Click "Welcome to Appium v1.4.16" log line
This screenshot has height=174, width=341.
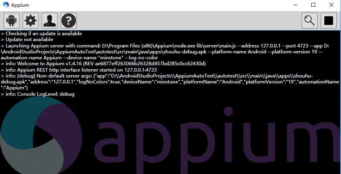[x=103, y=64]
